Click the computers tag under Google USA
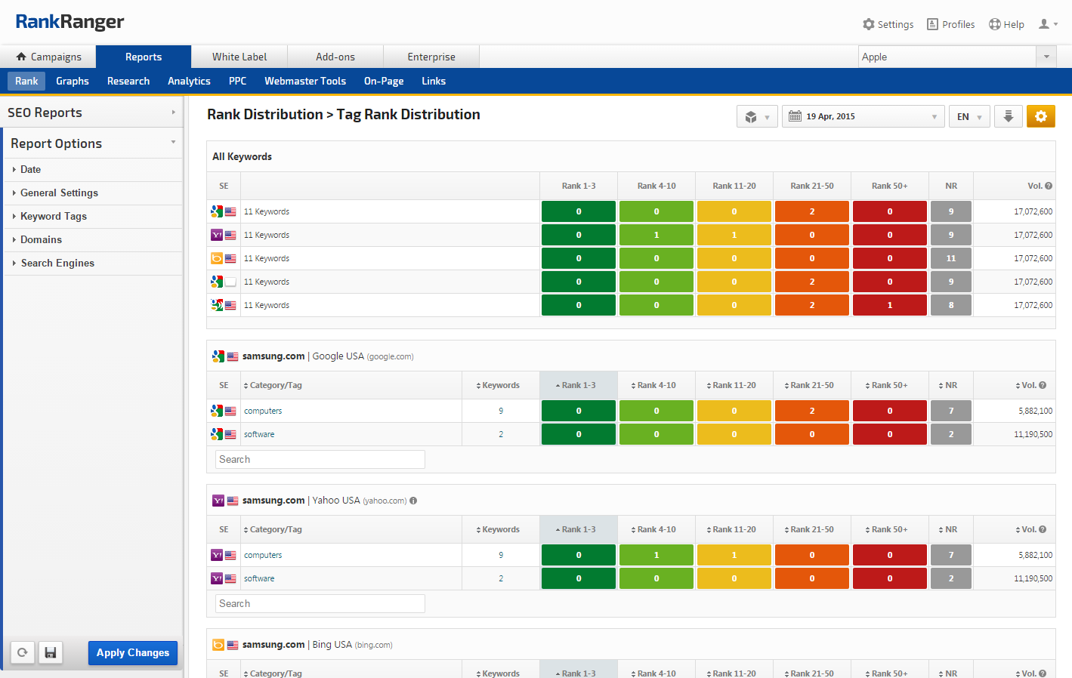 [263, 411]
